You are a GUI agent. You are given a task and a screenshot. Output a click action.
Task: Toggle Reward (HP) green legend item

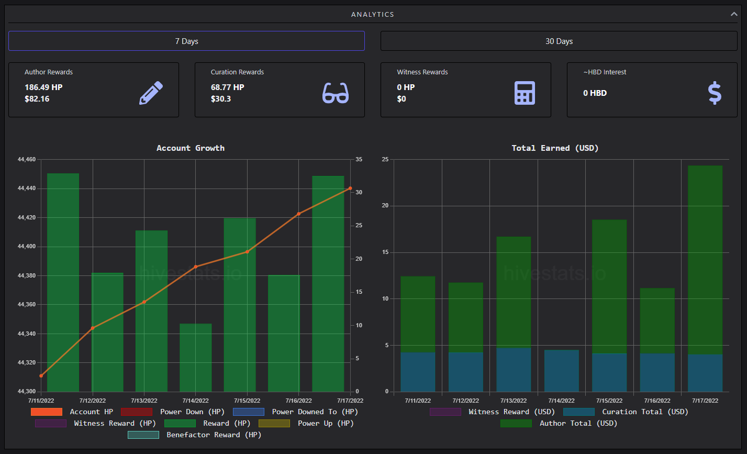(207, 424)
